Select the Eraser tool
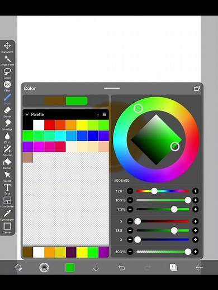 pyautogui.click(x=7, y=112)
